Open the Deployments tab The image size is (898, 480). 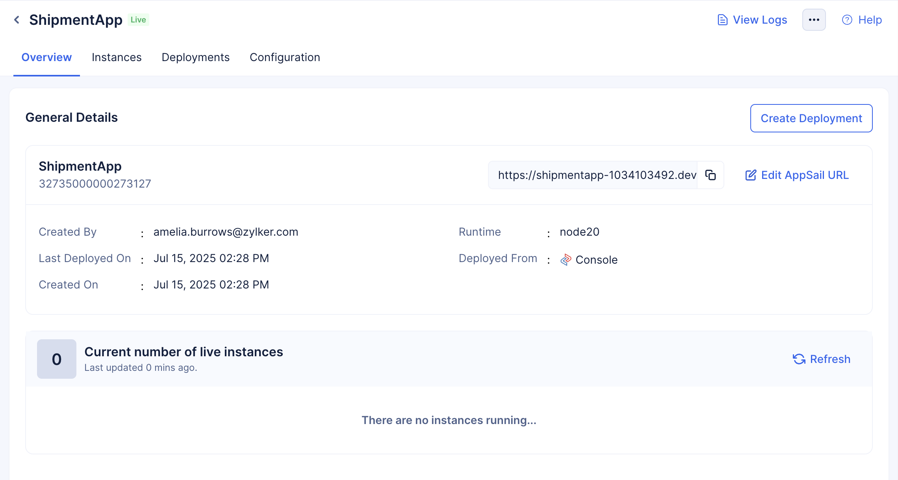click(195, 58)
